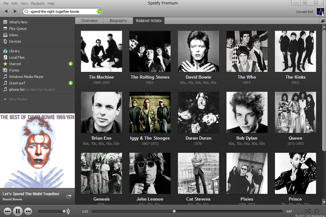Screen dimensions: 326x217
Task: Open the View menu
Action: click(24, 4)
